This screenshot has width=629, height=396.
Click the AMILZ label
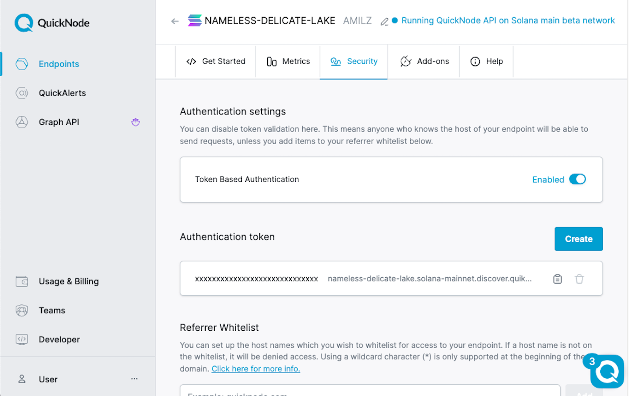[x=357, y=20]
